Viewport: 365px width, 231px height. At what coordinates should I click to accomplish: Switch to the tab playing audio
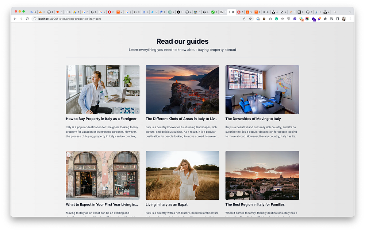(x=266, y=12)
